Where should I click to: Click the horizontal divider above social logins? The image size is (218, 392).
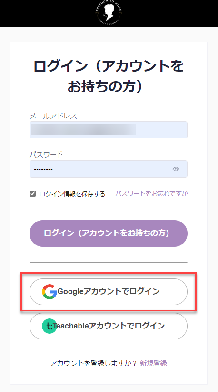click(x=109, y=263)
